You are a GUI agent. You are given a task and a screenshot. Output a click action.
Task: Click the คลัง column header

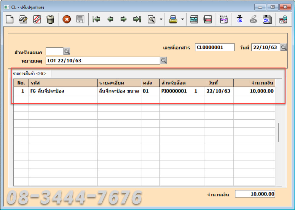pos(150,83)
